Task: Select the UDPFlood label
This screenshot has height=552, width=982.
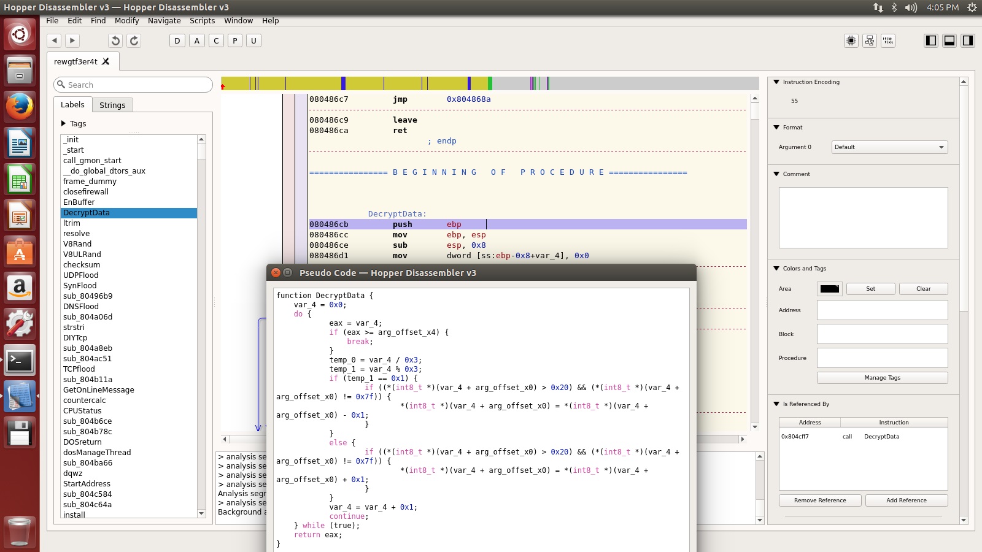Action: pyautogui.click(x=129, y=275)
